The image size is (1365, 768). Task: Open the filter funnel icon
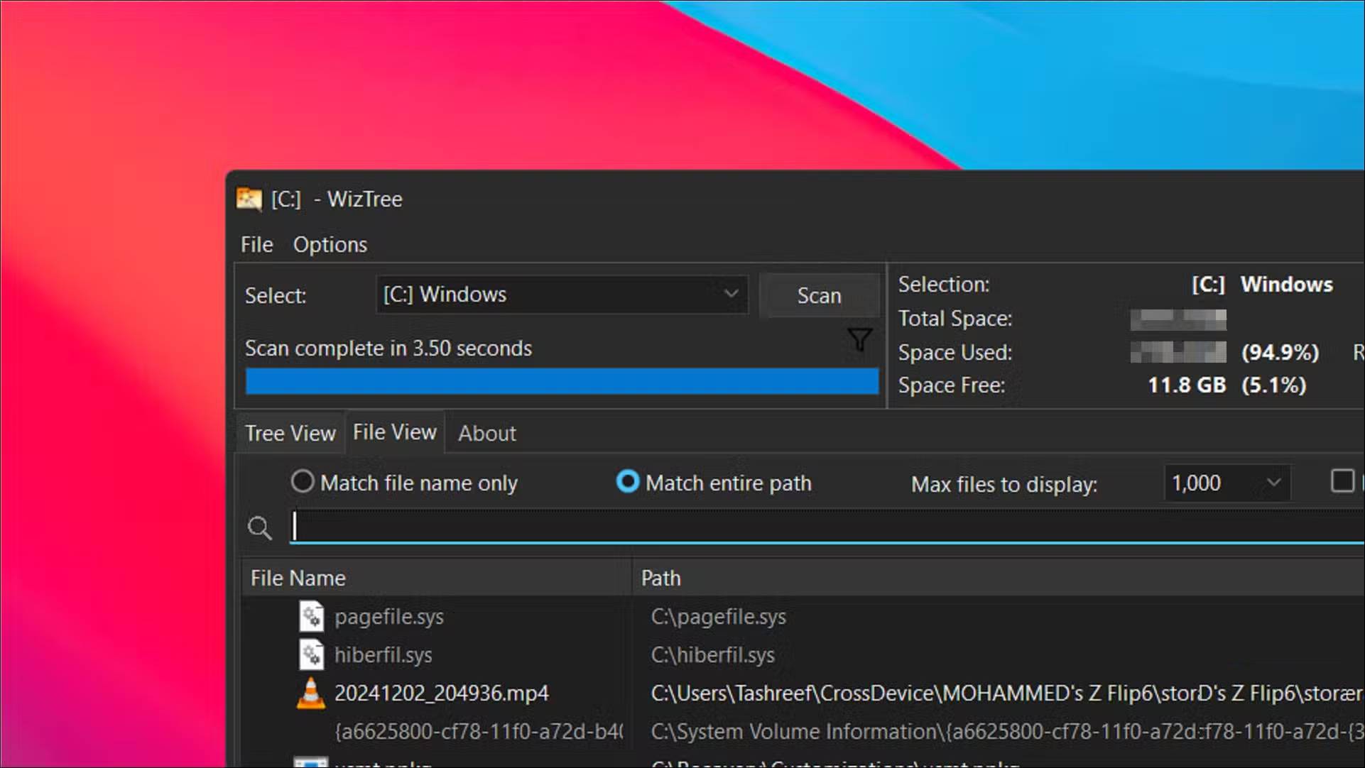pyautogui.click(x=859, y=340)
